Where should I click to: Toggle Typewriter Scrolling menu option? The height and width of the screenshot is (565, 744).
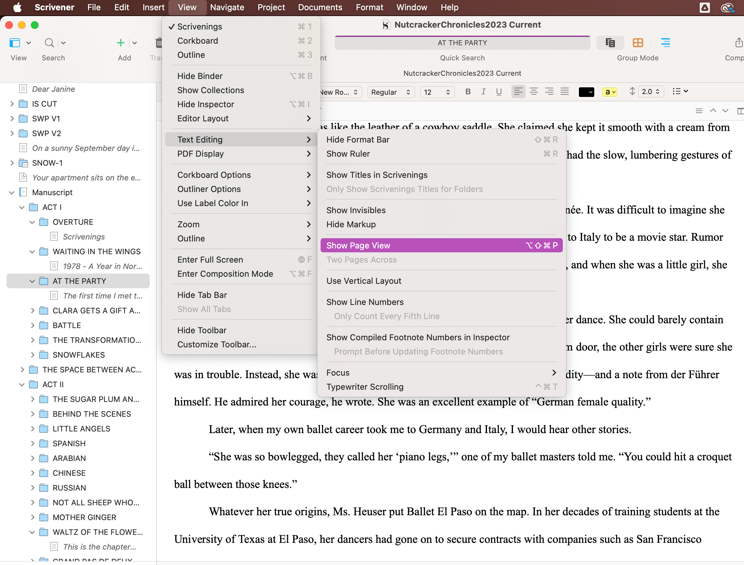tap(365, 387)
